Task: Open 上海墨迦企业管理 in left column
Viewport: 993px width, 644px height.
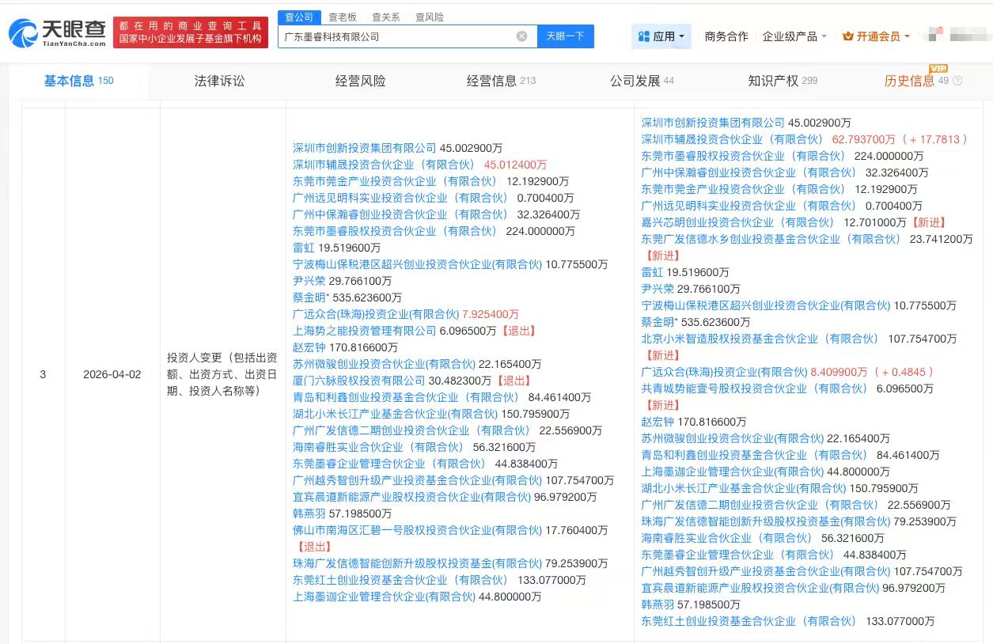Action: click(x=384, y=597)
